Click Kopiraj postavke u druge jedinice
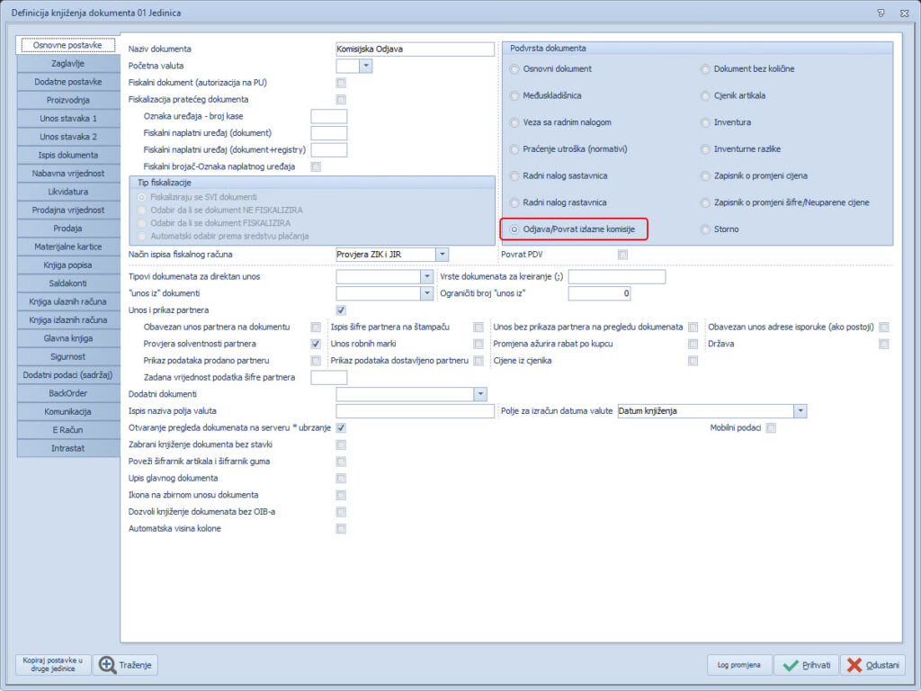Viewport: 921px width, 691px height. (54, 665)
